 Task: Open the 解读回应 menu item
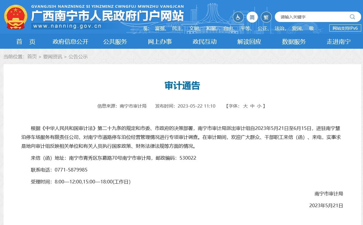point(249,42)
